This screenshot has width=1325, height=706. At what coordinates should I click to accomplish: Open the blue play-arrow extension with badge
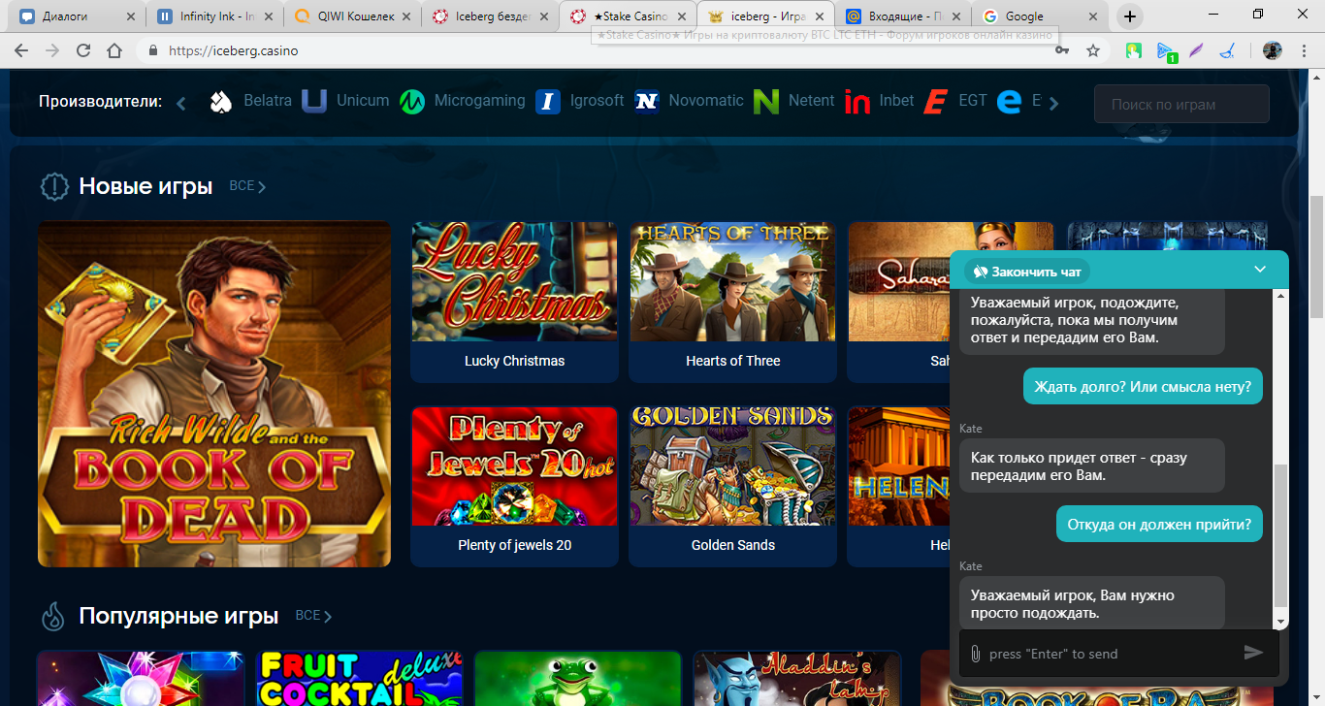[x=1166, y=51]
